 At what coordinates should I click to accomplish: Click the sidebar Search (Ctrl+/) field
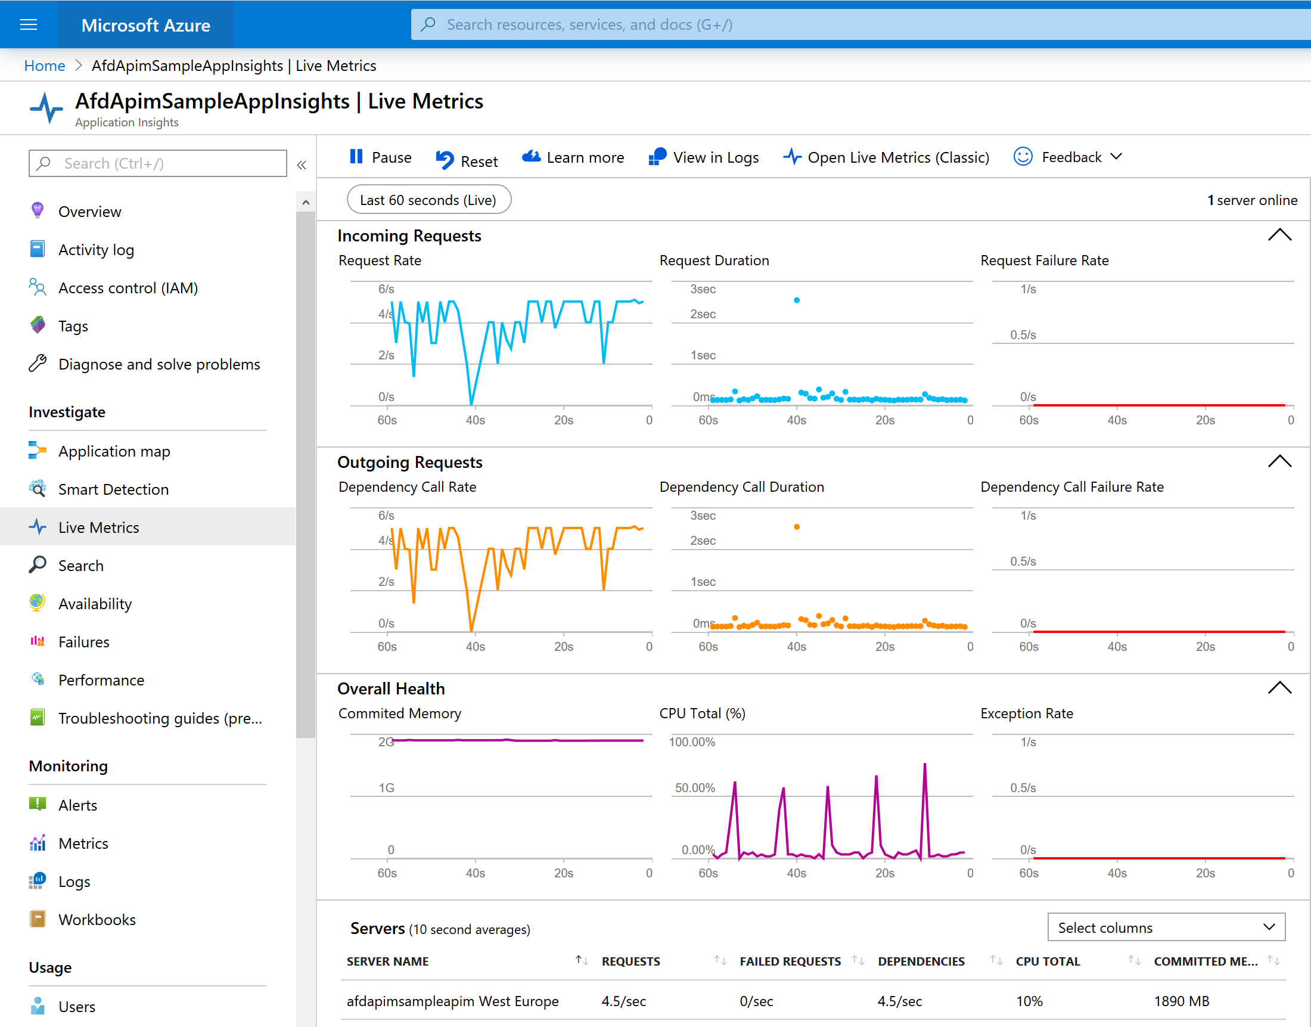[157, 163]
